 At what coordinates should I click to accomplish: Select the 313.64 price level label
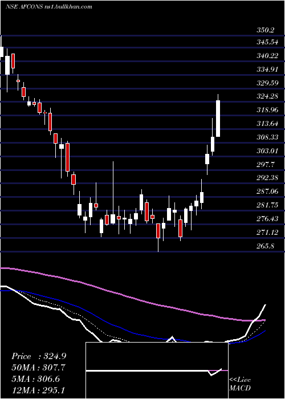pos(267,124)
